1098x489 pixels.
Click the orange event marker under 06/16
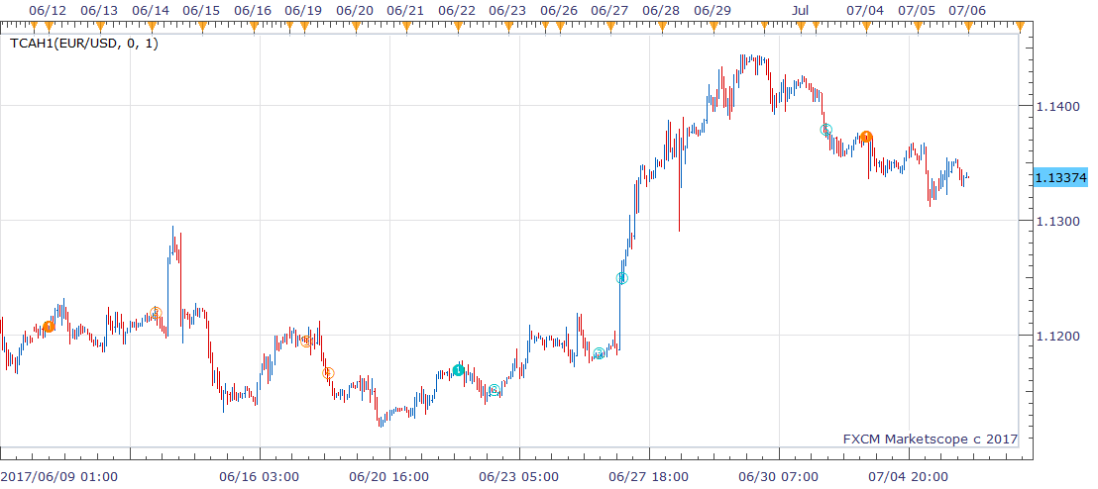[x=254, y=27]
